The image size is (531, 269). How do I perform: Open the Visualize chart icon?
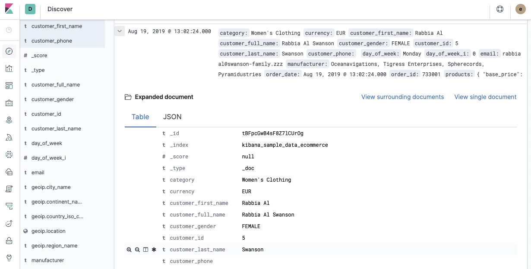pyautogui.click(x=9, y=68)
